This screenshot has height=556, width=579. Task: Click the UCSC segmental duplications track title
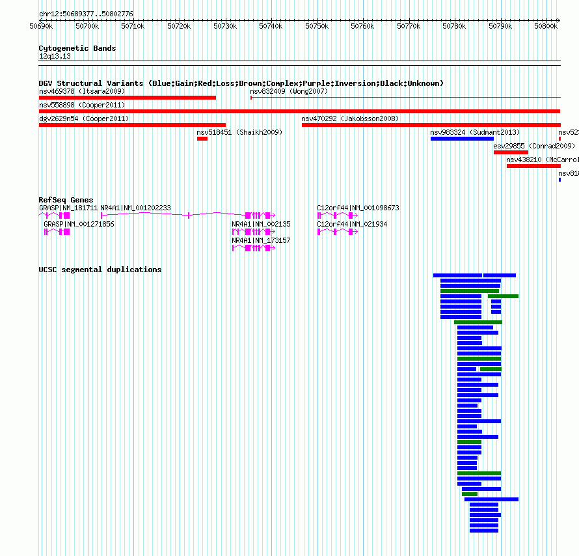100,270
